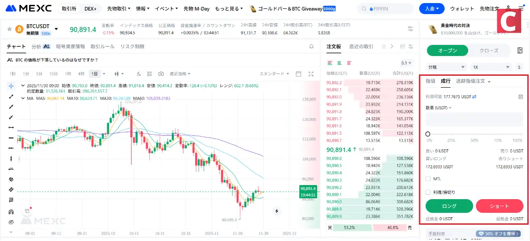This screenshot has height=241, width=530.
Task: Open the イベント dropdown menu
Action: click(x=167, y=8)
